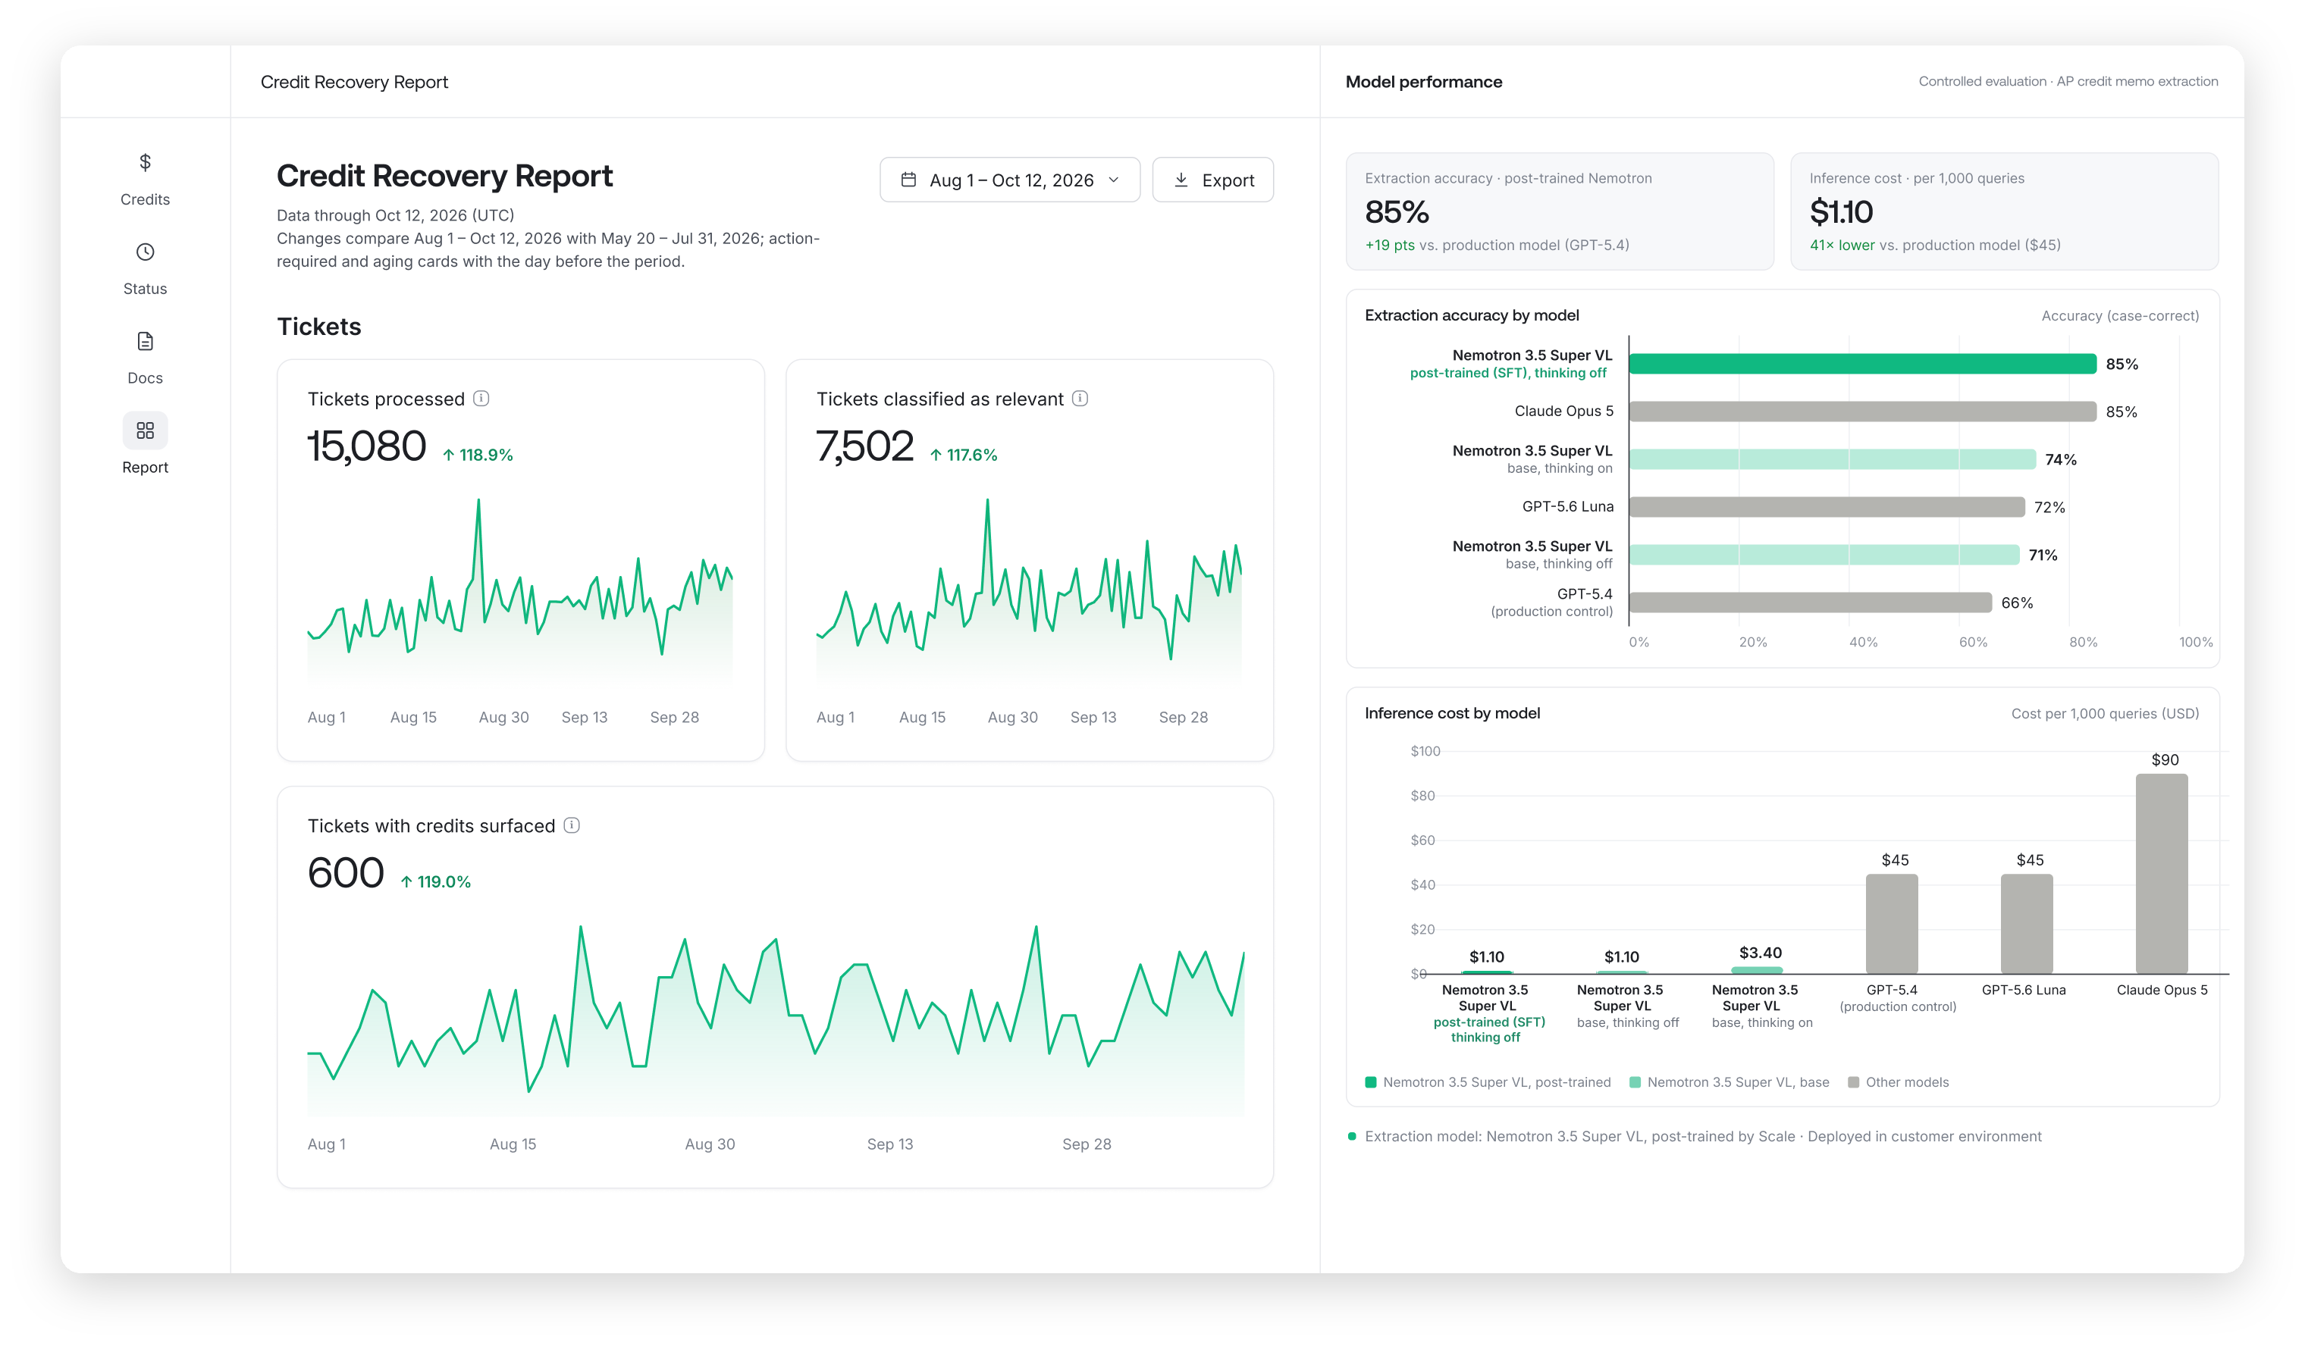Viewport: 2305px width, 1349px height.
Task: Click the Nemotron 3.5 Super VL, base legend swatch
Action: tap(1635, 1082)
